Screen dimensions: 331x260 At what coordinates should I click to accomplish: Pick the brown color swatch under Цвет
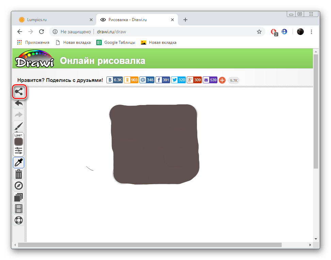(x=19, y=141)
